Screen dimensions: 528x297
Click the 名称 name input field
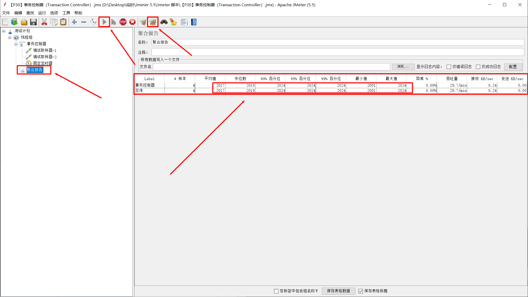tap(338, 42)
